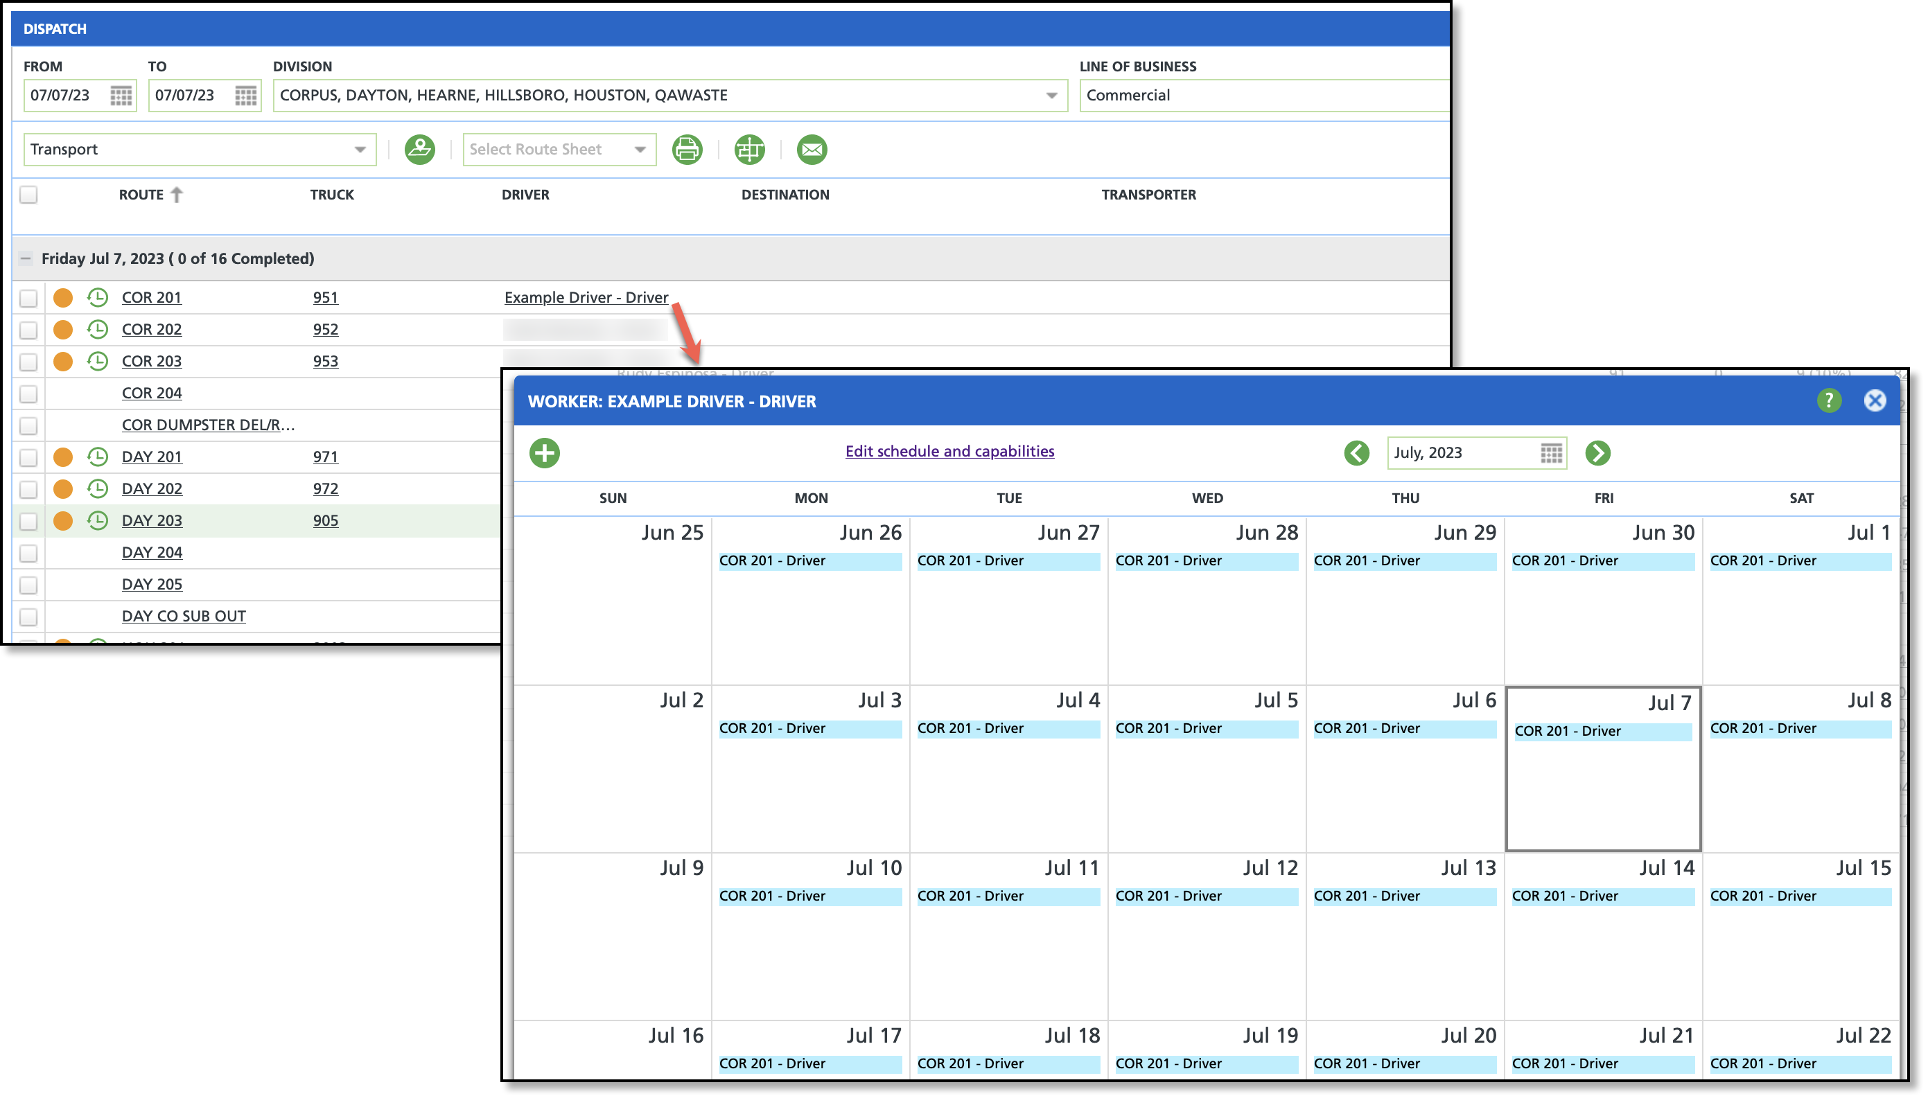Click the green envelope email icon
Image resolution: width=1928 pixels, height=1096 pixels.
(x=812, y=149)
